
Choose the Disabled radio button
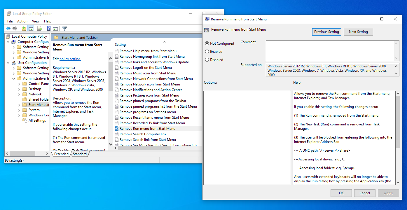point(207,60)
